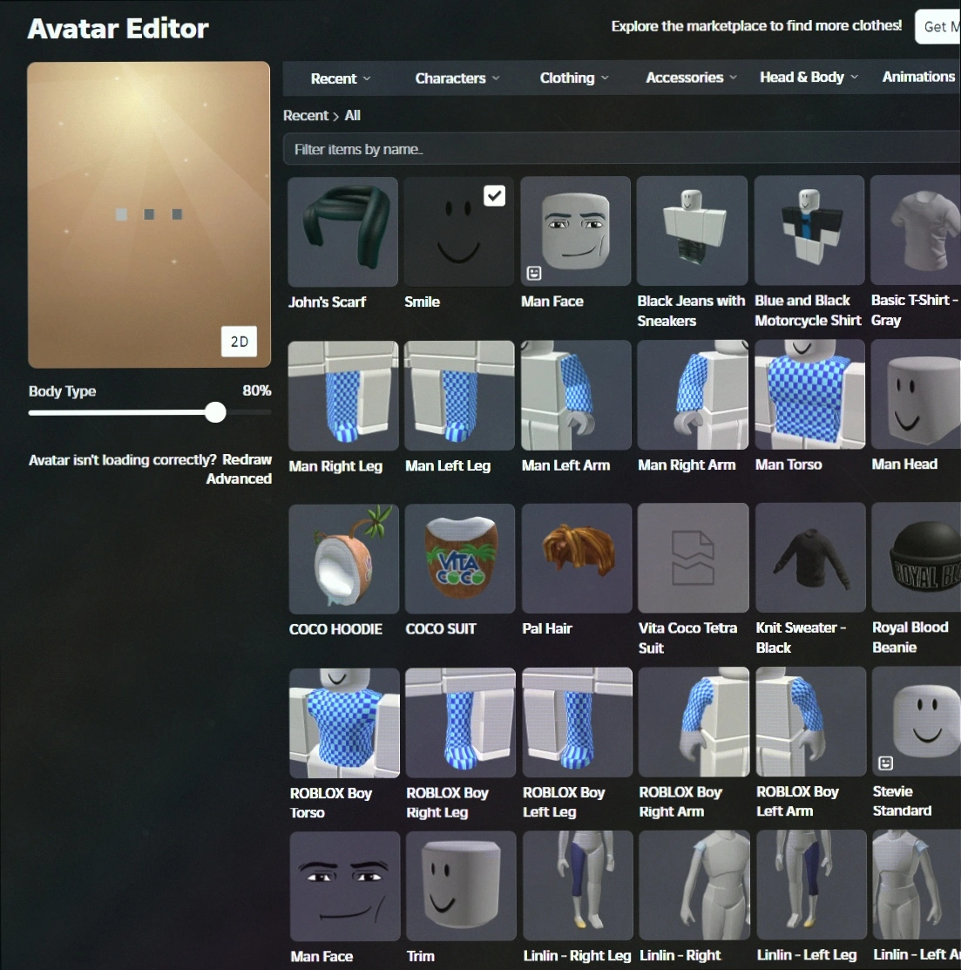Focus the Filter items by name field
Image resolution: width=961 pixels, height=970 pixels.
621,149
